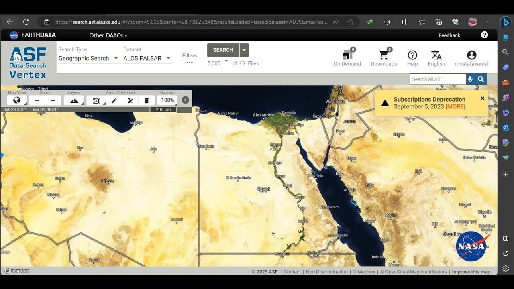The width and height of the screenshot is (514, 289).
Task: Open the browser profile avatar
Action: point(472,22)
